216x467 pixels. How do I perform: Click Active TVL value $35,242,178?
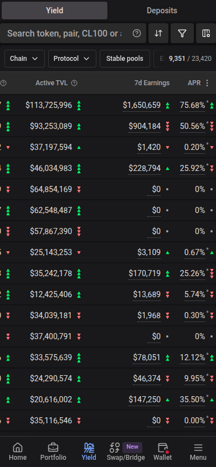(51, 273)
